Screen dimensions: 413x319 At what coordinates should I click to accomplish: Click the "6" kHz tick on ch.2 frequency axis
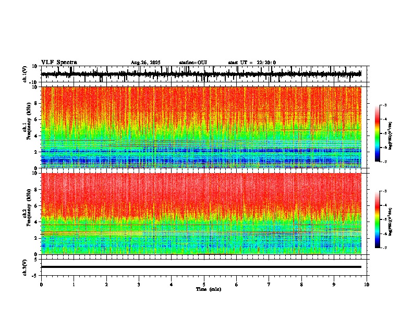click(37, 206)
